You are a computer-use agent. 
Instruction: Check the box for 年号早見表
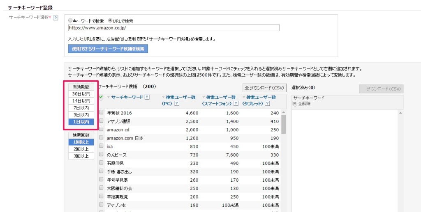click(101, 180)
